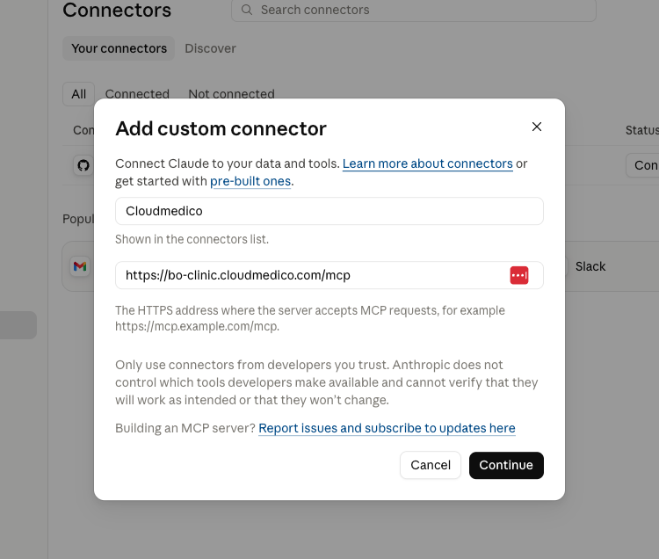Click the red password manager icon in URL field
The height and width of the screenshot is (559, 659).
(x=519, y=275)
